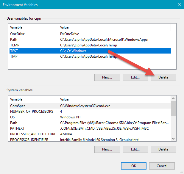Click the .COM;.EXE;.BAT value cell
This screenshot has height=174, width=184.
point(105,128)
